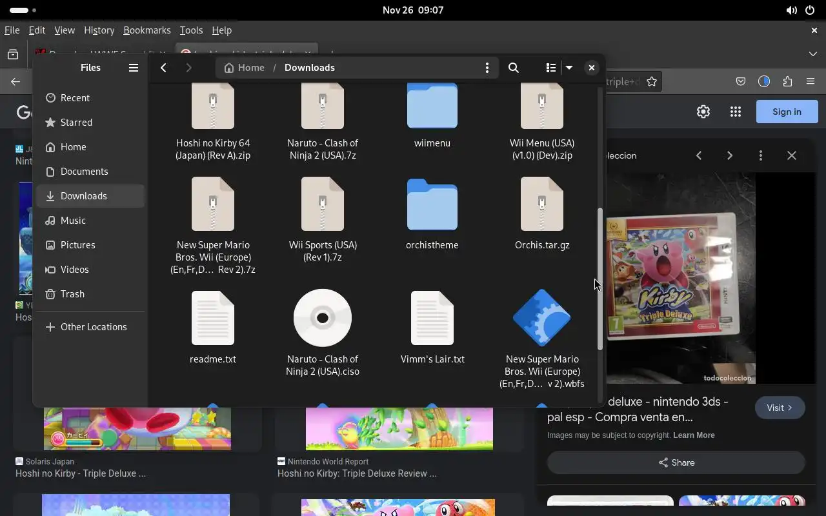Open Solaris Japan Hoshi no Kirby result
Screen dimensions: 826x516
[81, 468]
